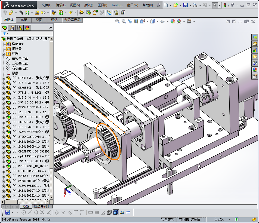Toggle the shaded with edges display button
Viewport: 259px width, 223px height.
(115, 212)
